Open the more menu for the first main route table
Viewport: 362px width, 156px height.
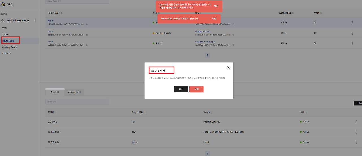point(352,23)
